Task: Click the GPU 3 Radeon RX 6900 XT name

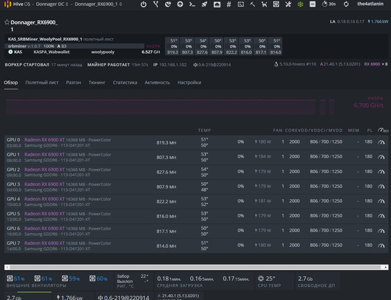Action: pos(45,185)
